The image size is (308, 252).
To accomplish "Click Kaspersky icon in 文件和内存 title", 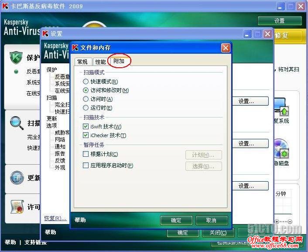I will tap(75, 48).
